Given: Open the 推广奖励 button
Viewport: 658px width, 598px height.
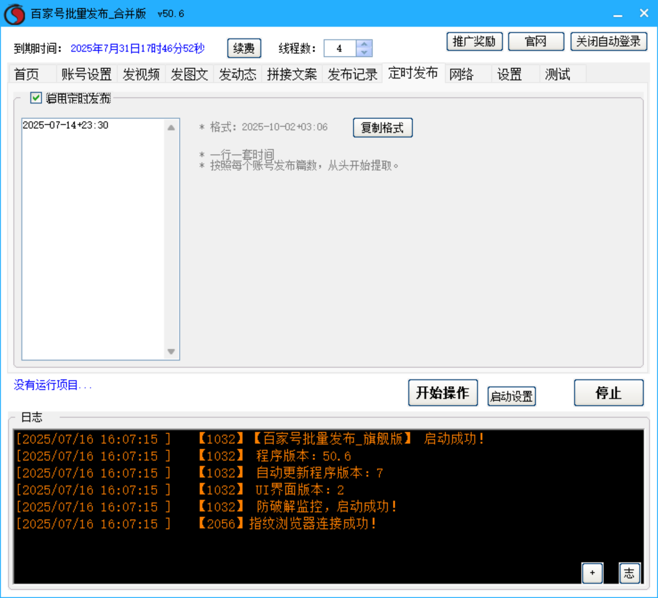Looking at the screenshot, I should [x=474, y=42].
